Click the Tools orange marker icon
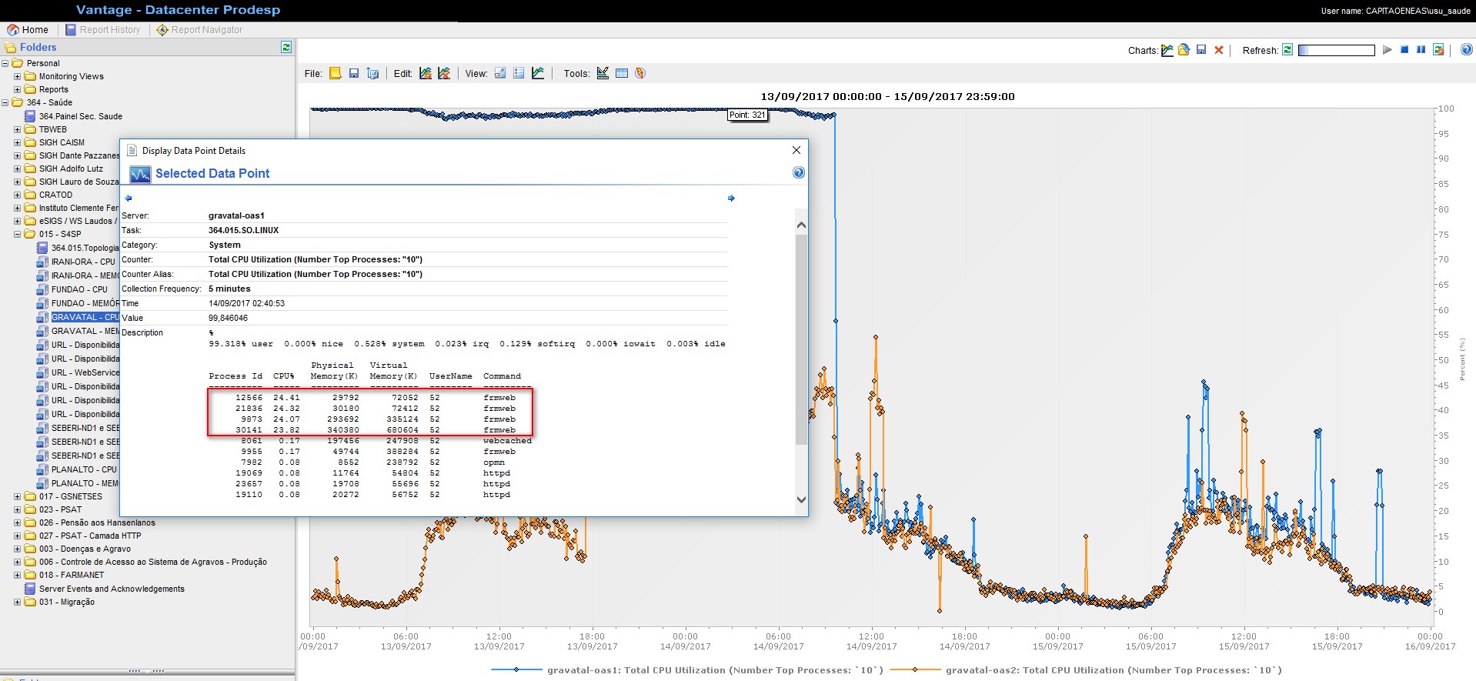 (640, 73)
